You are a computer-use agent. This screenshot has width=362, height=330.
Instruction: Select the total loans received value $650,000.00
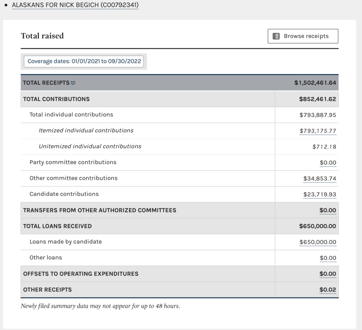[317, 226]
